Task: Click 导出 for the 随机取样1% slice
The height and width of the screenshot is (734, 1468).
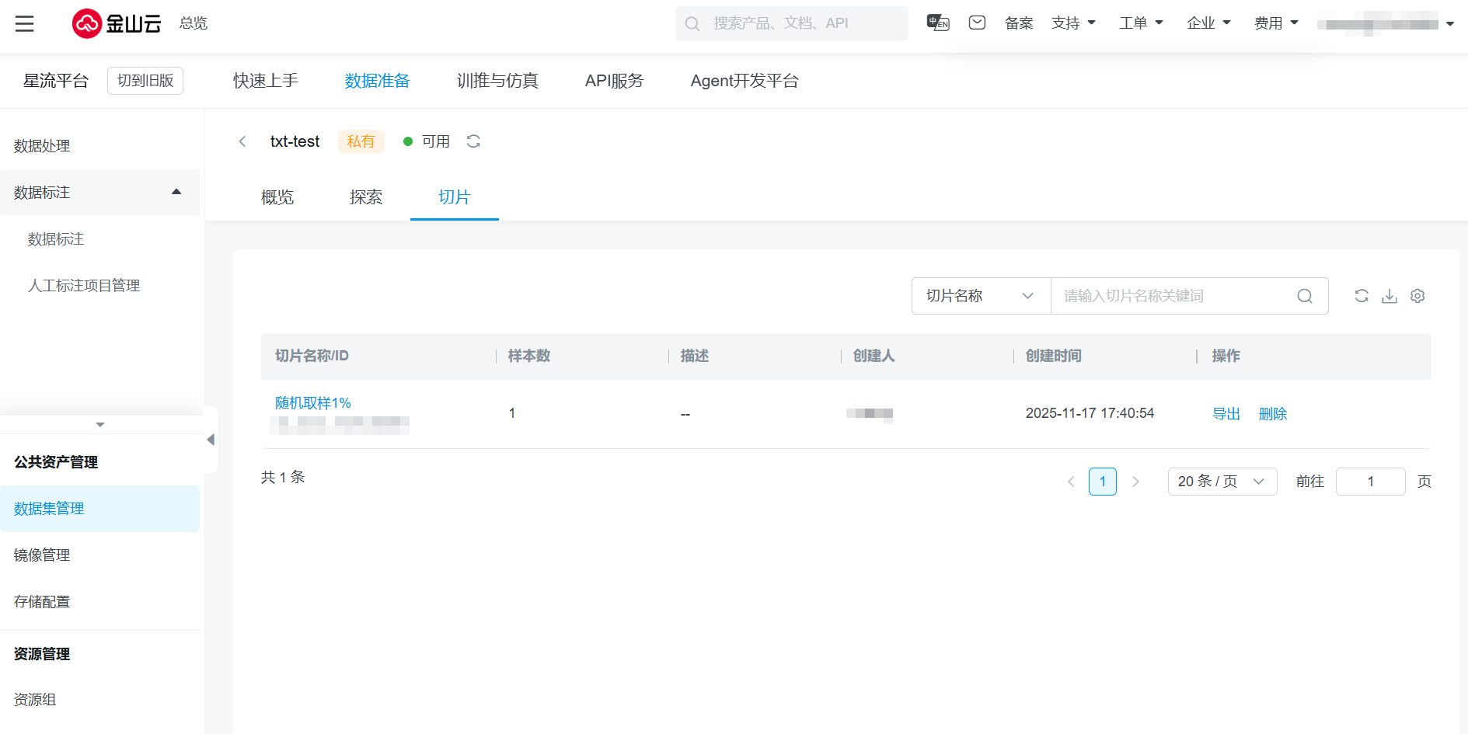Action: click(1226, 414)
